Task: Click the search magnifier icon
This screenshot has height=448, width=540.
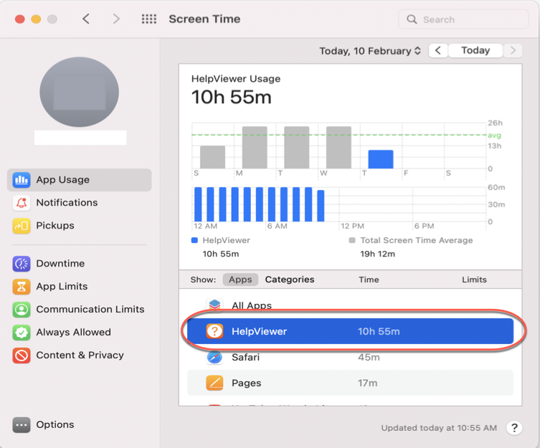Action: pos(412,19)
